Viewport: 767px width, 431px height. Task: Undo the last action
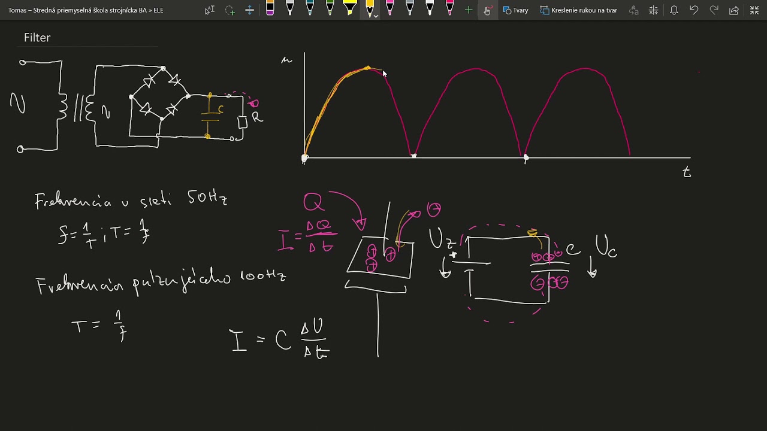694,10
